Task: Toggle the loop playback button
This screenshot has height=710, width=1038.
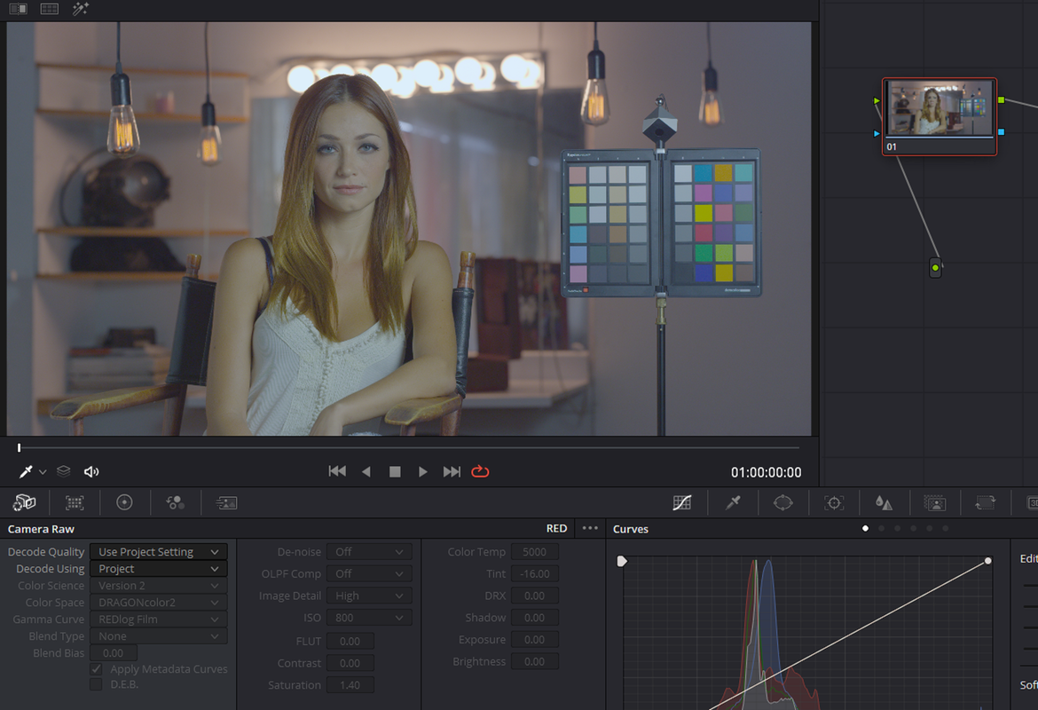Action: pos(480,471)
